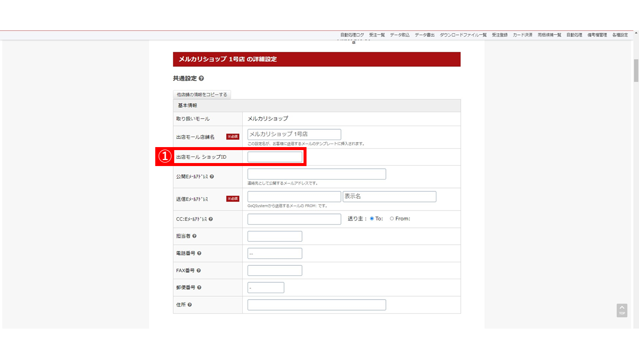Open 自動処理 menu item
The width and height of the screenshot is (639, 359).
tap(575, 35)
